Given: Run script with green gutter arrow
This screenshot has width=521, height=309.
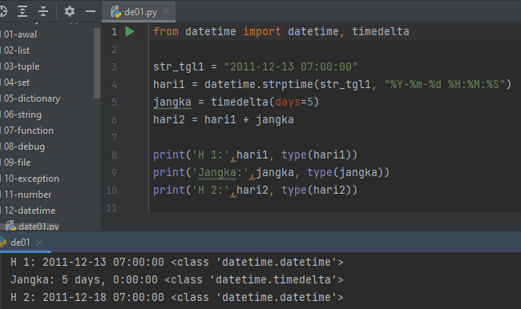Looking at the screenshot, I should coord(130,31).
